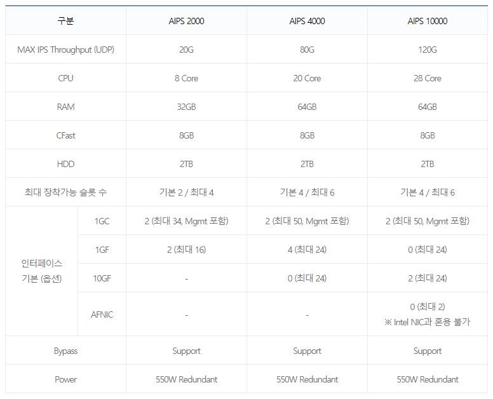493x399 pixels.
Task: Select the AIPS 2000 8GB CFast cell
Action: [x=186, y=135]
